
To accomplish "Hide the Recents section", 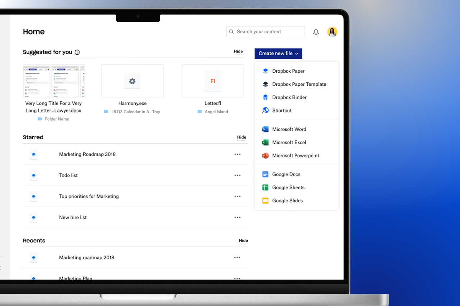I will pos(243,241).
